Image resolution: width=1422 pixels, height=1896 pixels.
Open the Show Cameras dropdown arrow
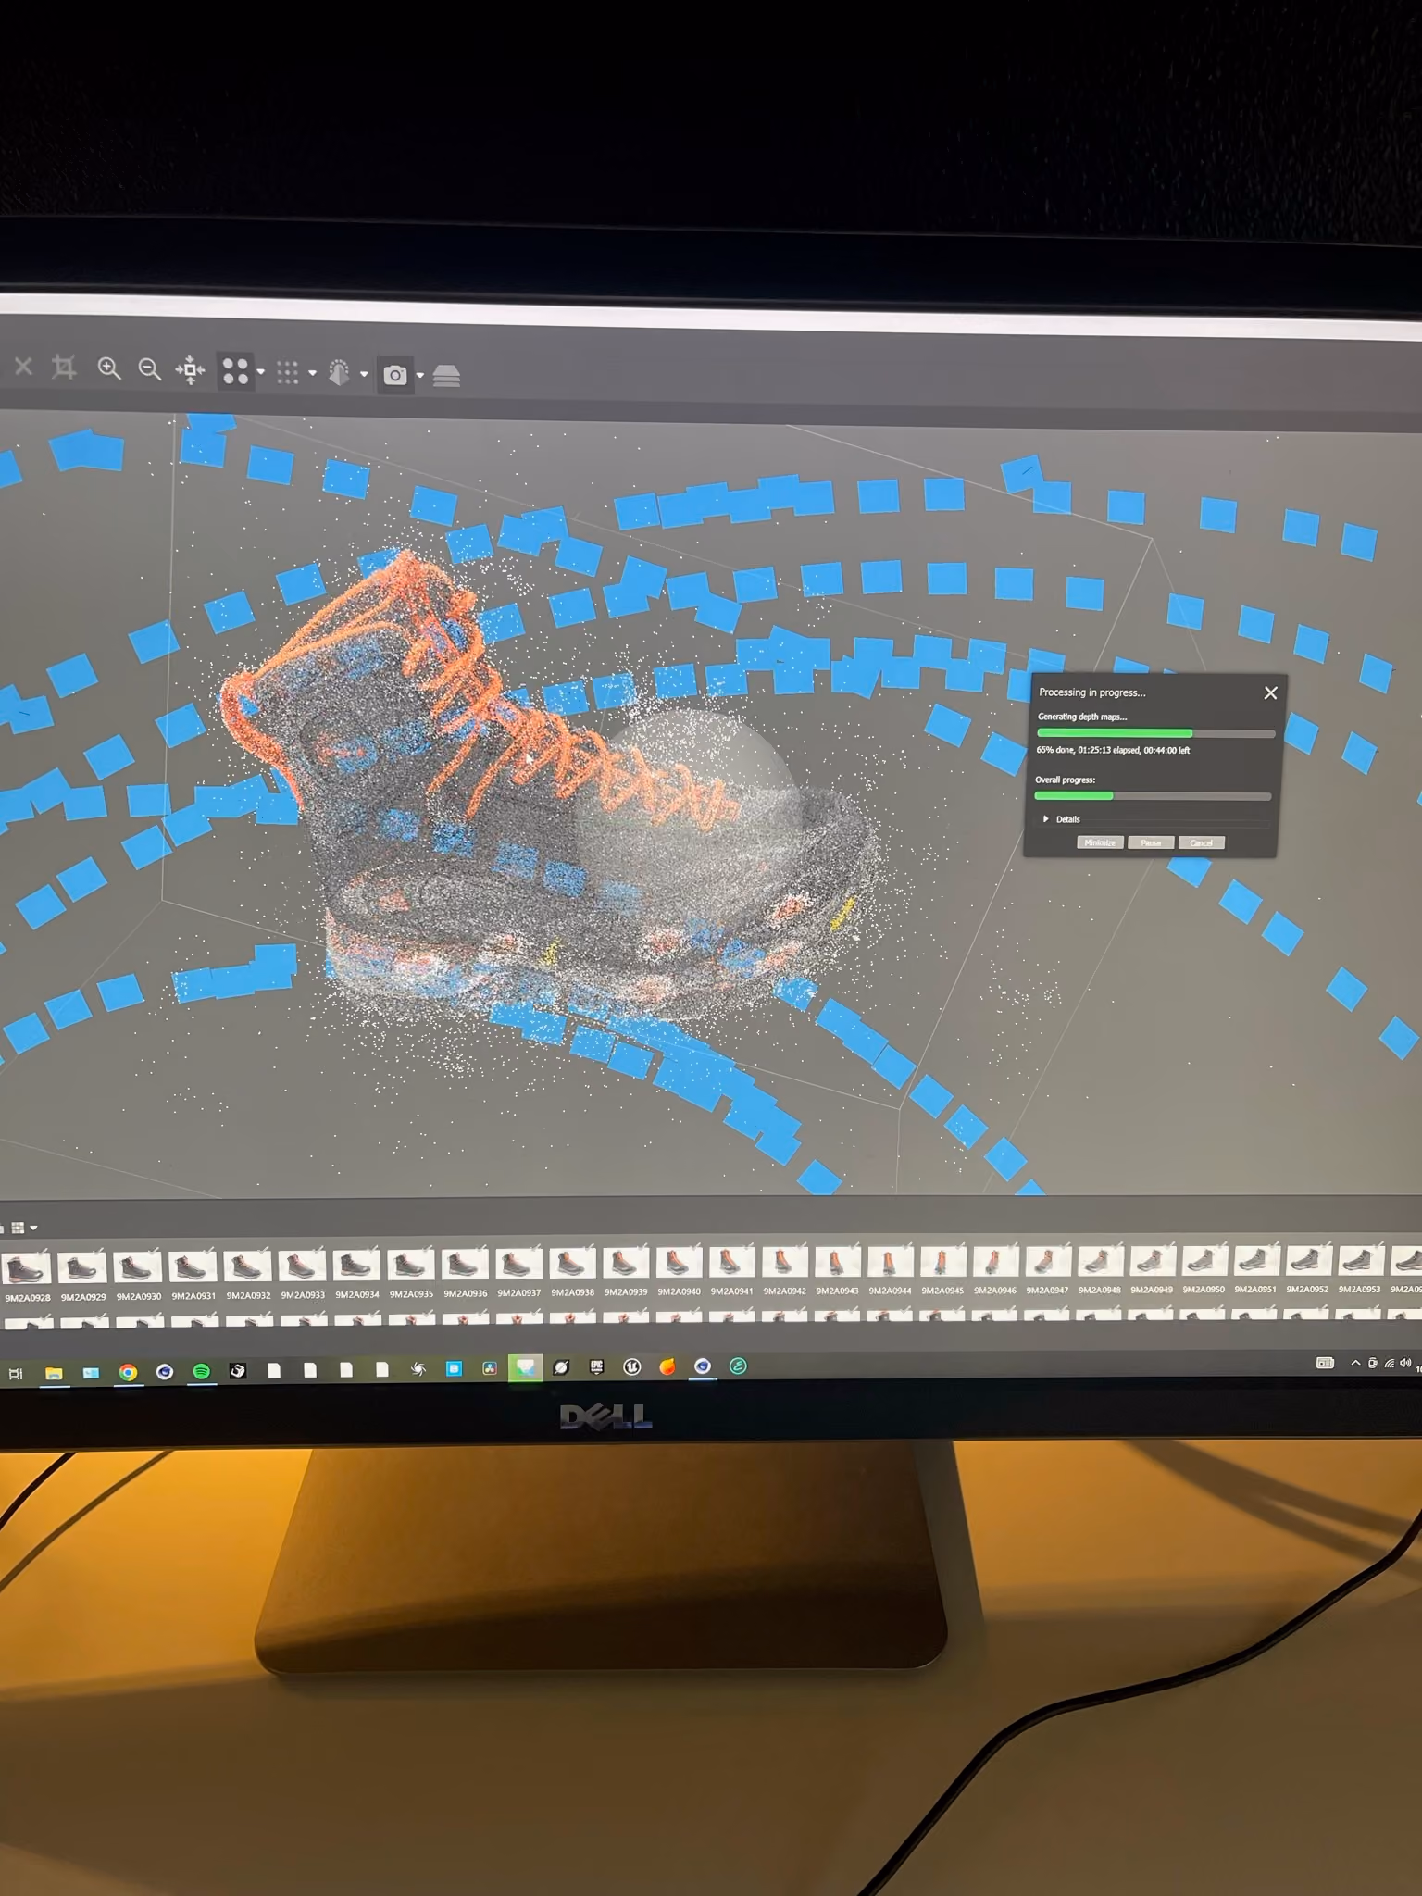420,375
